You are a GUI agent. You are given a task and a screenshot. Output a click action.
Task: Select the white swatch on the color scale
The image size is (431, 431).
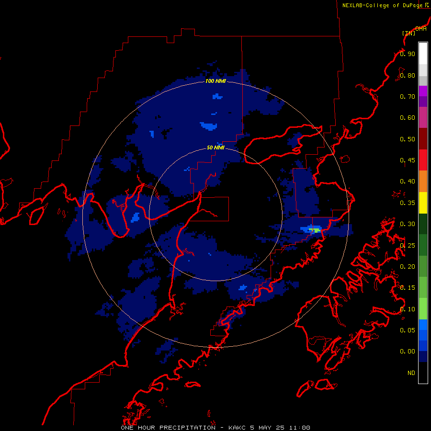click(423, 54)
